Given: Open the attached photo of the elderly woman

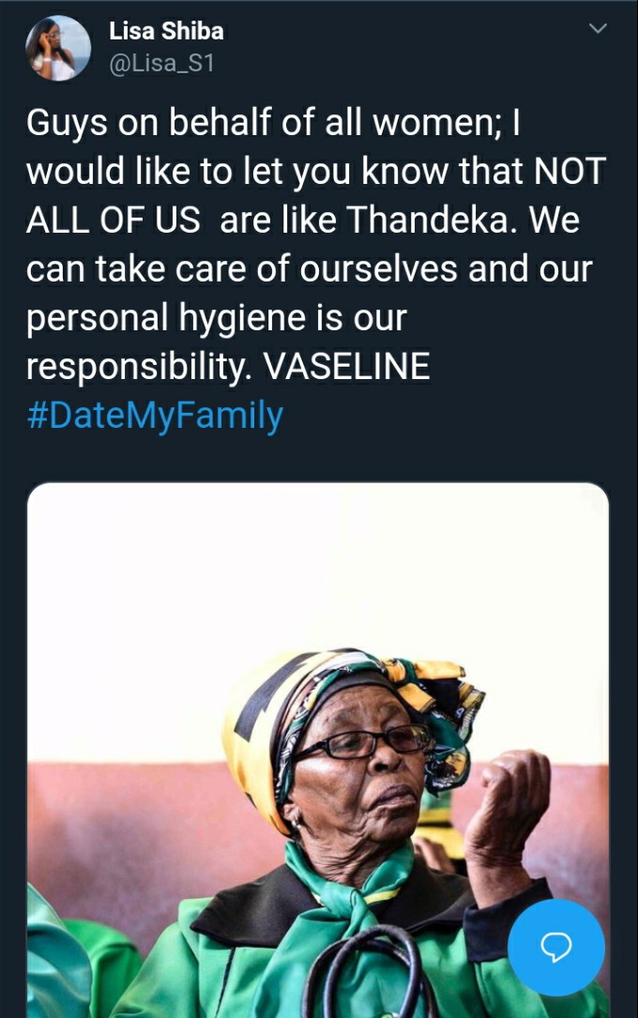Looking at the screenshot, I should [x=318, y=750].
